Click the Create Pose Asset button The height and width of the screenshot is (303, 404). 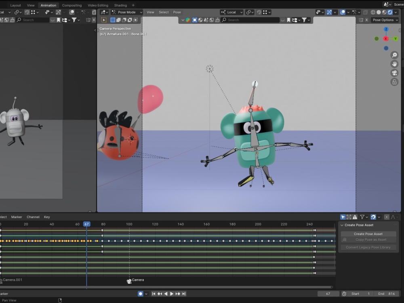coord(368,234)
